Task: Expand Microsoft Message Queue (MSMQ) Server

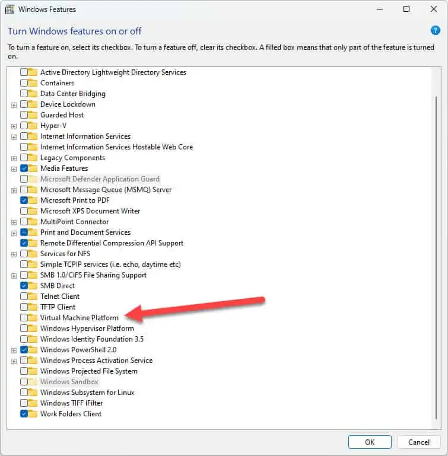Action: point(14,190)
